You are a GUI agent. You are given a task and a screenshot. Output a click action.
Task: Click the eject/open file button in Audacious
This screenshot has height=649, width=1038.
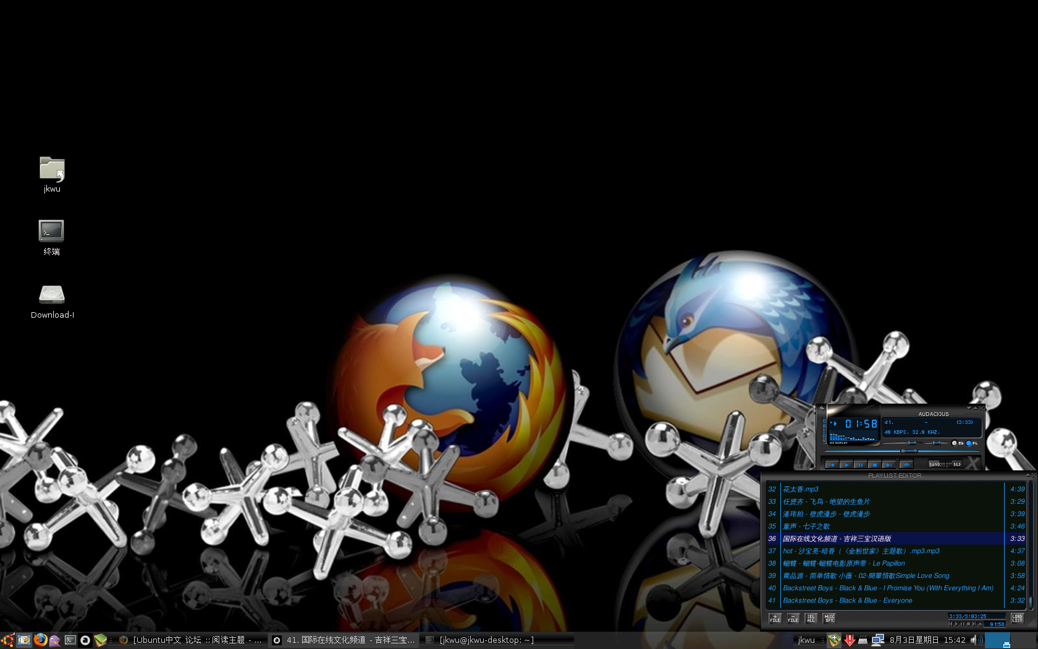click(x=906, y=465)
